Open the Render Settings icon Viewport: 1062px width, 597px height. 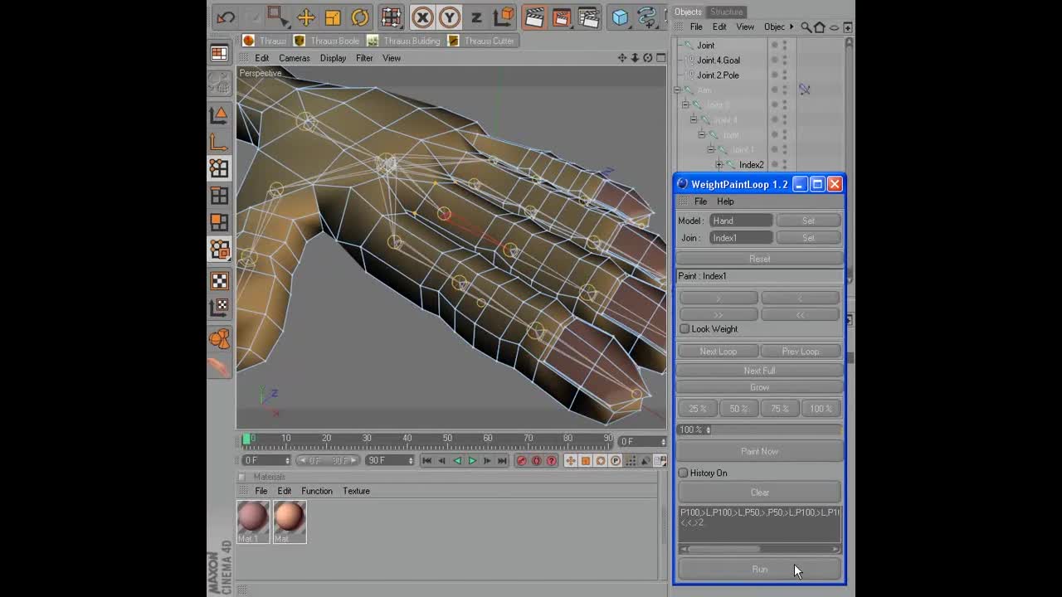pos(588,17)
